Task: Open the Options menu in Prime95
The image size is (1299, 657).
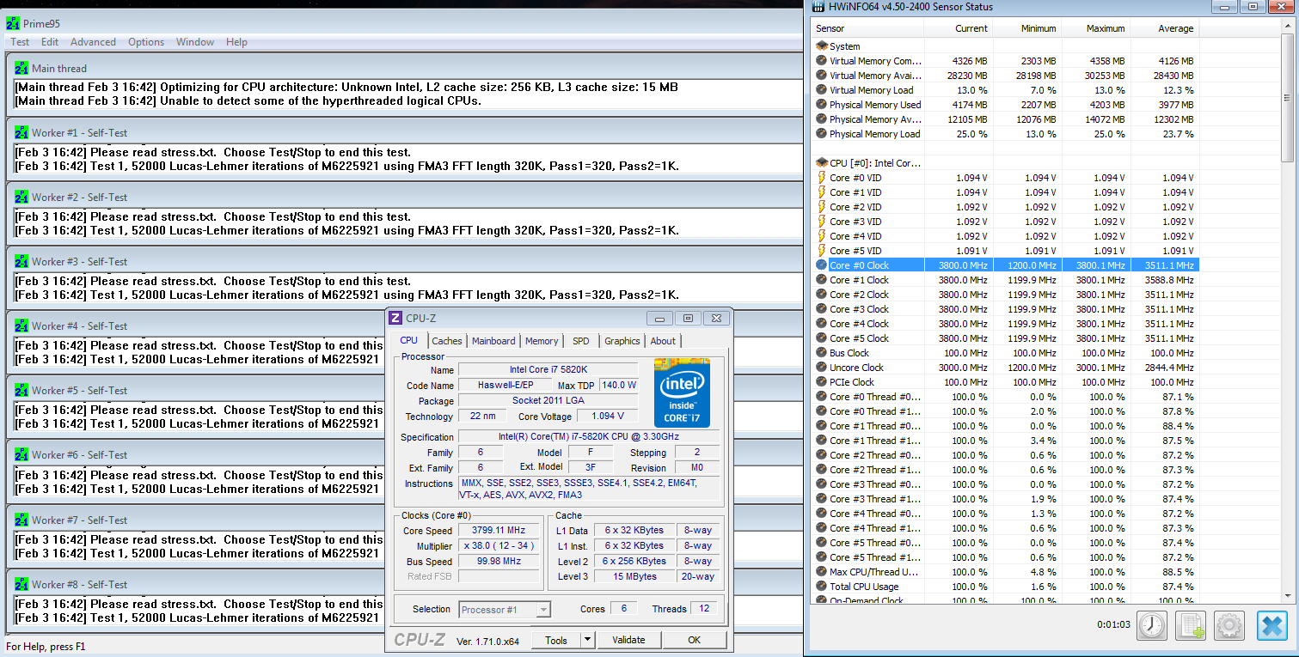Action: click(146, 42)
